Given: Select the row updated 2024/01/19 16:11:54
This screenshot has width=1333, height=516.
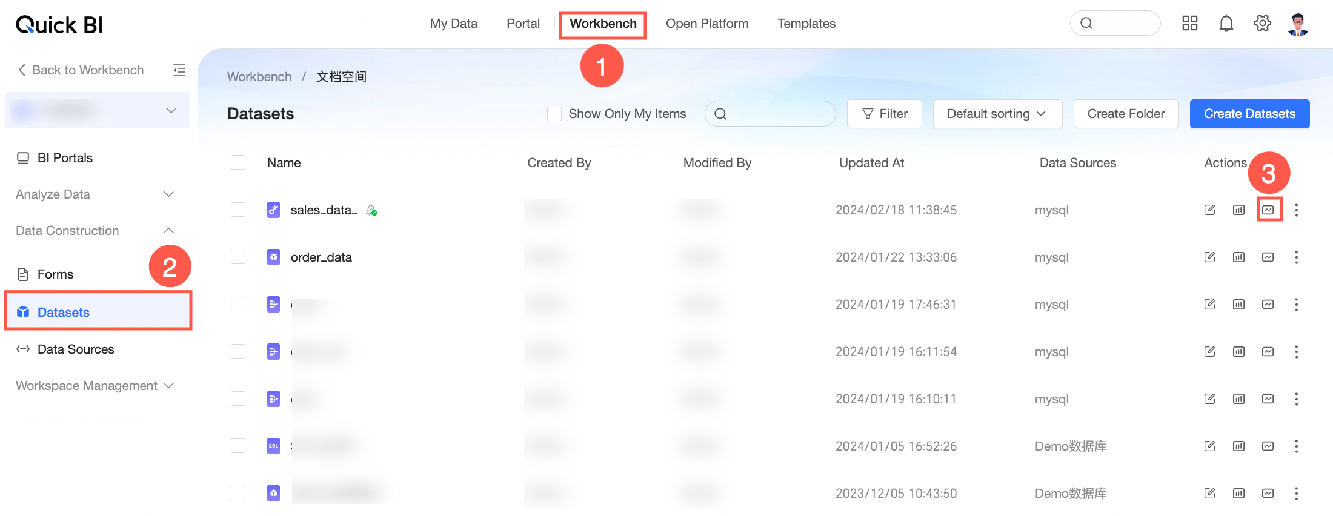Looking at the screenshot, I should pos(238,352).
